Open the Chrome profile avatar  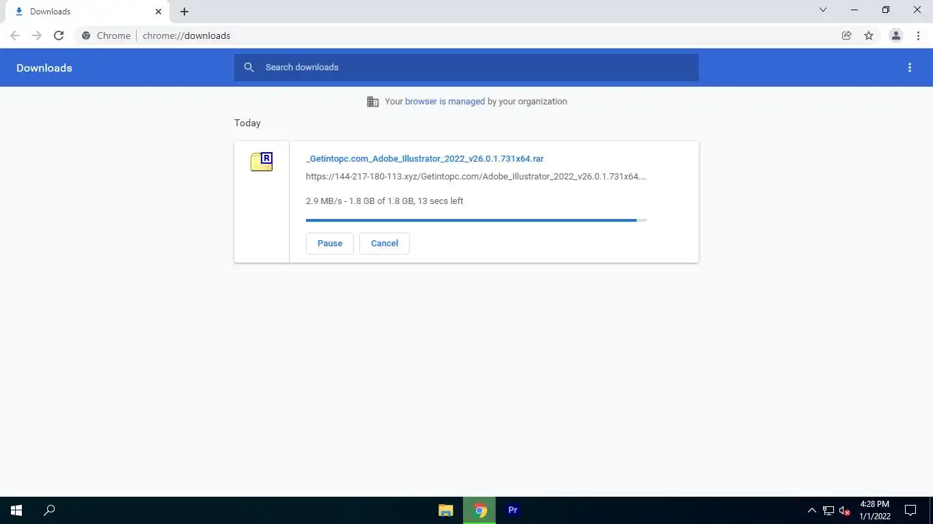click(896, 35)
